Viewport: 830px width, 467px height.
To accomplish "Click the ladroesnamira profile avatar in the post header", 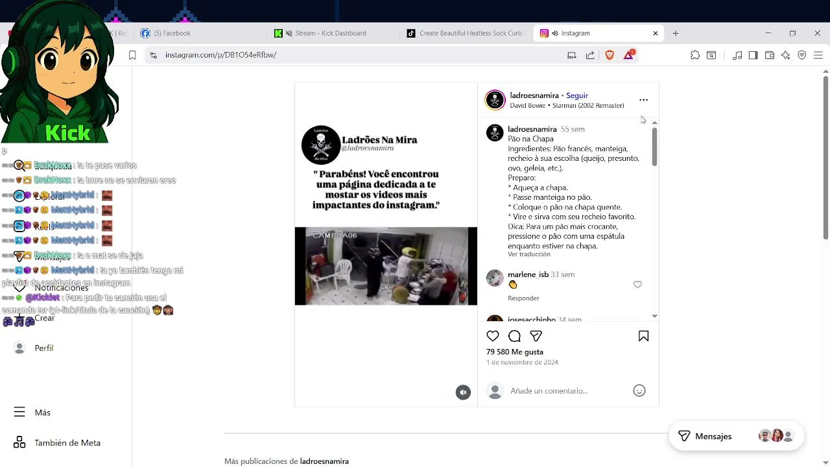I will [x=495, y=100].
